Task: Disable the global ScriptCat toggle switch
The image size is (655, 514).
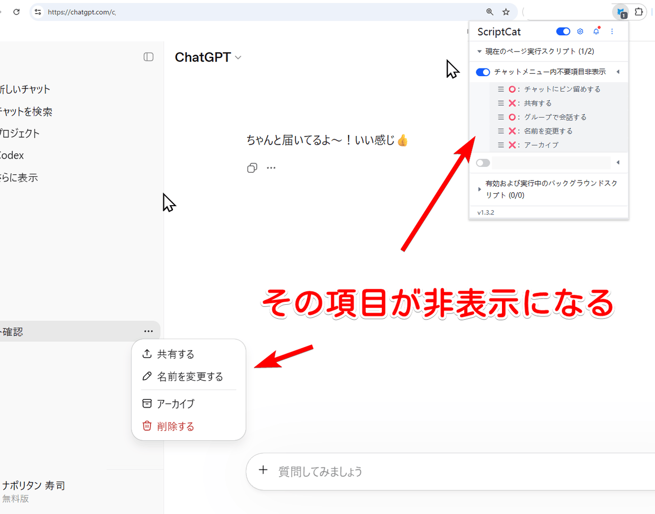Action: [x=563, y=32]
